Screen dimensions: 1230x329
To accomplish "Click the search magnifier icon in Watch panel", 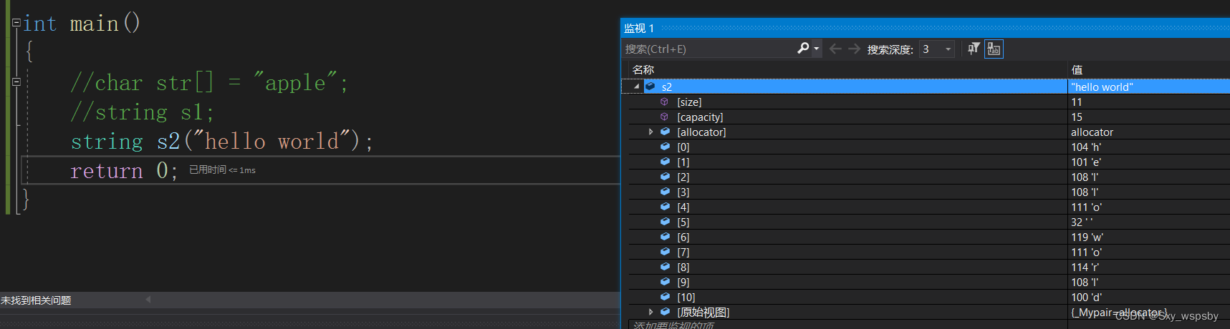I will click(803, 48).
